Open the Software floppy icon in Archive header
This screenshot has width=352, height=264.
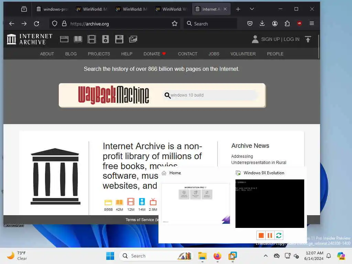(119, 39)
